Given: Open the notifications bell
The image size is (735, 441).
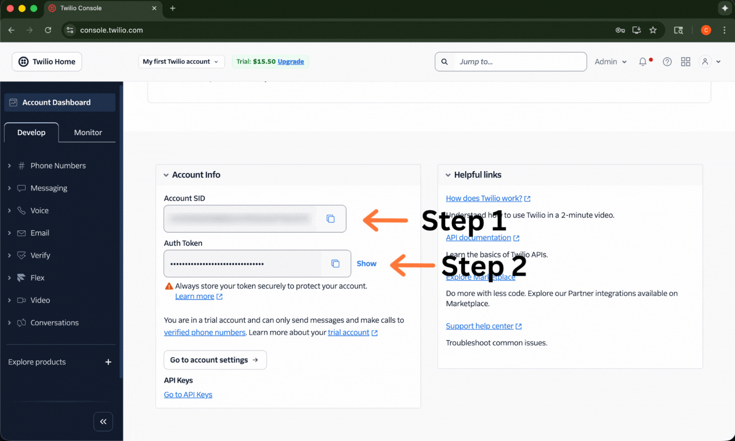Looking at the screenshot, I should click(x=643, y=62).
